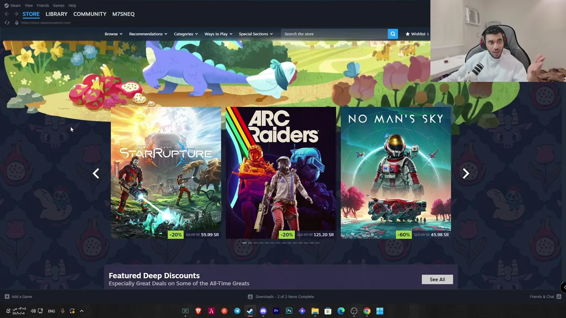The image size is (566, 318).
Task: Click the 121.20 SR price on ARC Raiders
Action: (x=324, y=235)
